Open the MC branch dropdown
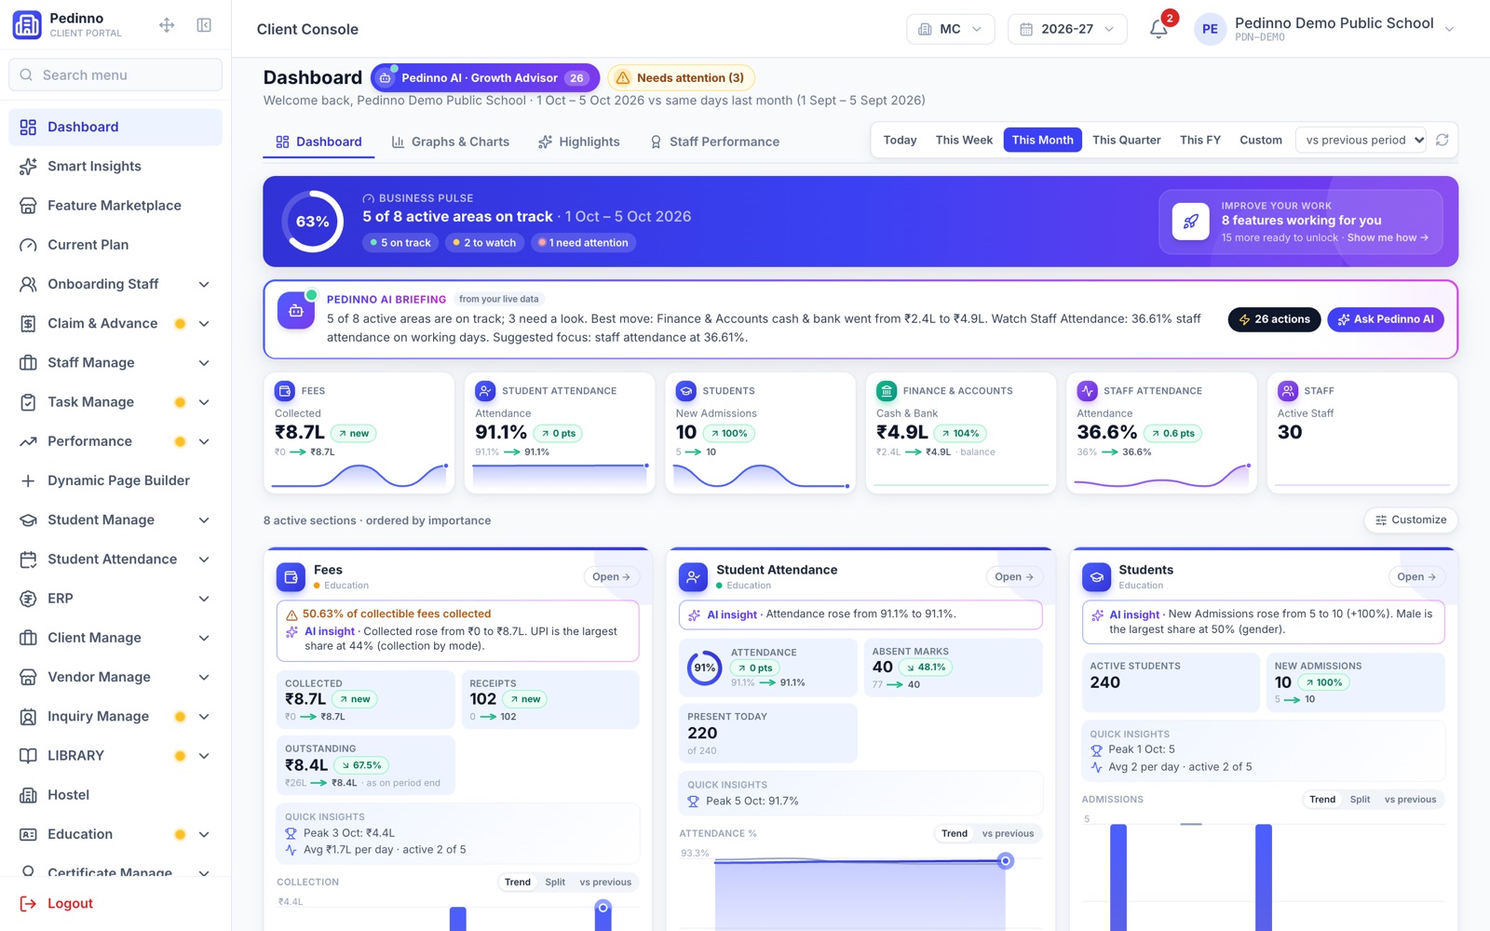Screen dimensions: 1490x931 coord(950,29)
